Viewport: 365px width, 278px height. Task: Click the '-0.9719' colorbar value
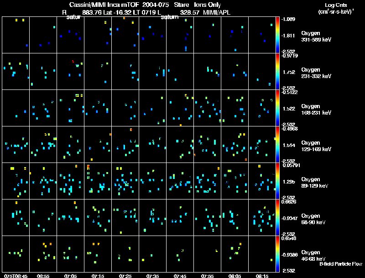click(290, 56)
